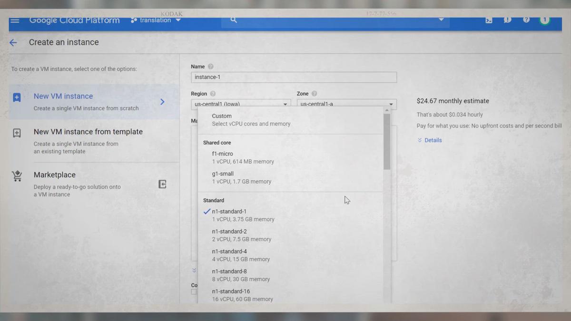Select n1-standard-2 machine type
Viewport: 571px width, 321px height.
click(x=290, y=235)
